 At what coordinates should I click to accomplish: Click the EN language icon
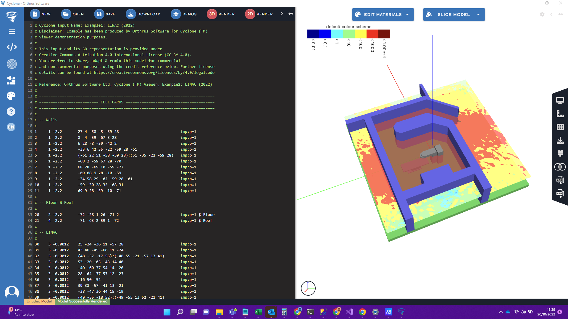(x=11, y=127)
